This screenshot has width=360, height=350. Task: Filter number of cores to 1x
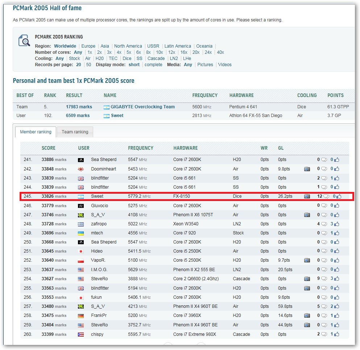pos(90,52)
